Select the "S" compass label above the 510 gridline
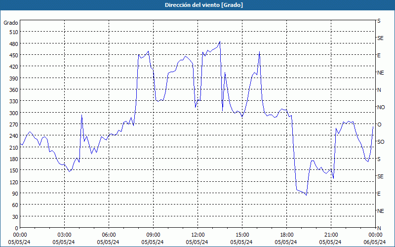Image resolution: width=395 pixels, height=247 pixels. (379, 21)
